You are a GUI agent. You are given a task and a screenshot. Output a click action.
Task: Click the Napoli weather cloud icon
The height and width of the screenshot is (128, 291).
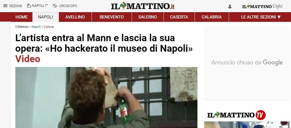tap(29, 6)
